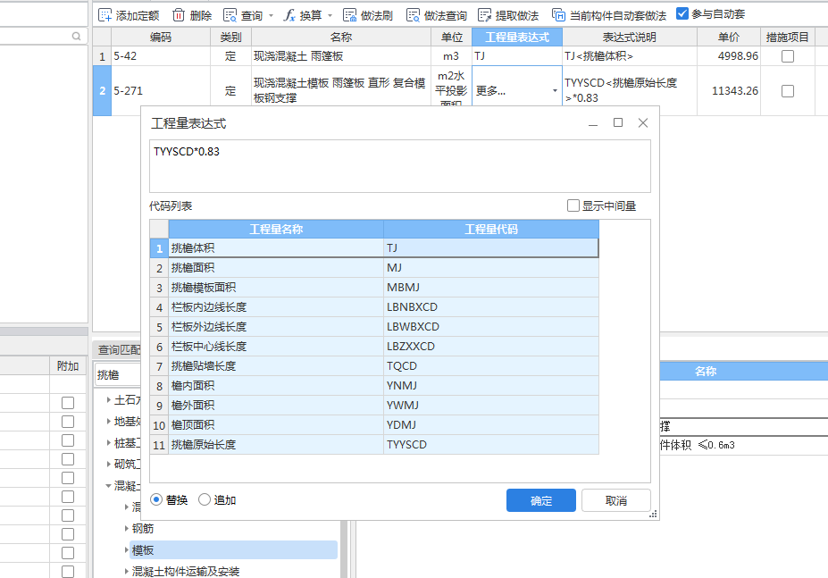Open the 做法查询 icon

(x=413, y=15)
